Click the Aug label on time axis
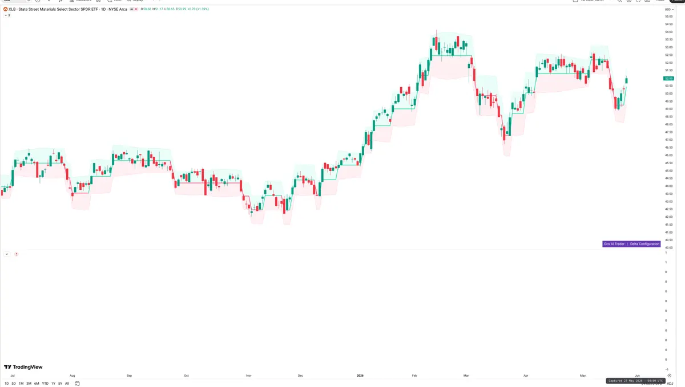The height and width of the screenshot is (387, 685). tap(72, 376)
